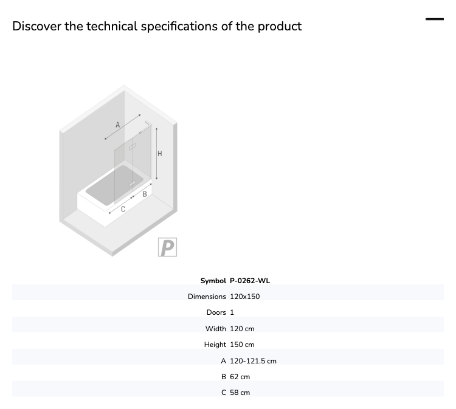Click the Dimensions row value 120x150

(245, 297)
